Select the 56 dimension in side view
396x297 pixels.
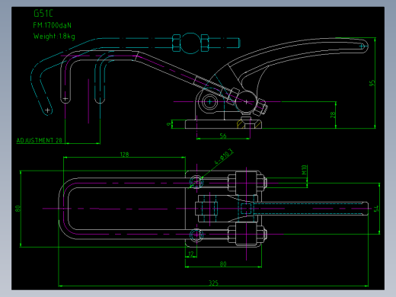coord(223,136)
